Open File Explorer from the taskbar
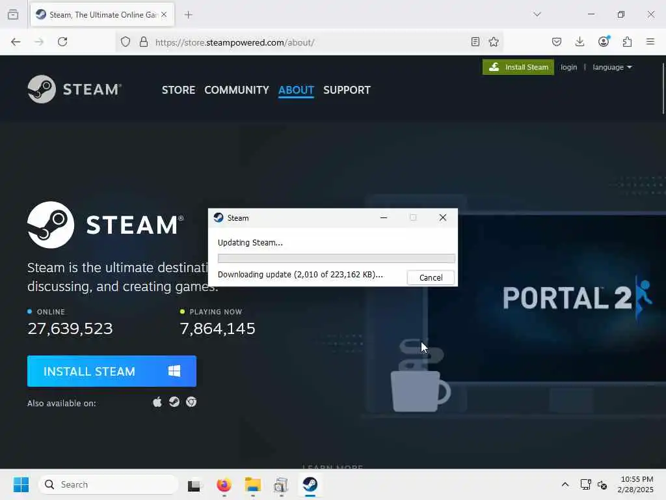The image size is (666, 500). pos(253,484)
